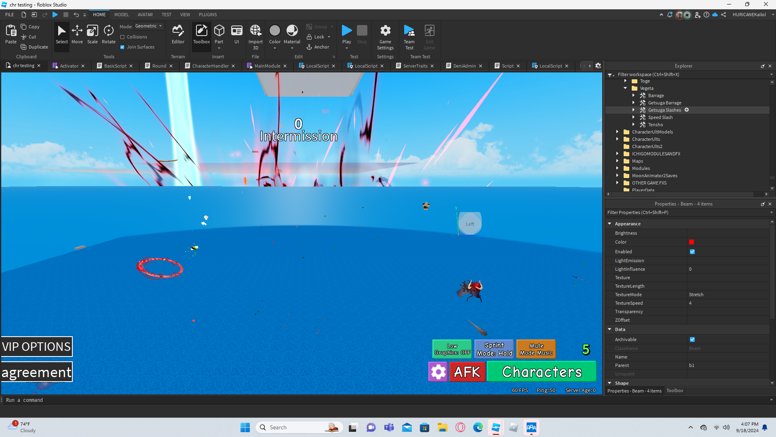Choose the Rotate tool
The image size is (776, 437).
(108, 34)
